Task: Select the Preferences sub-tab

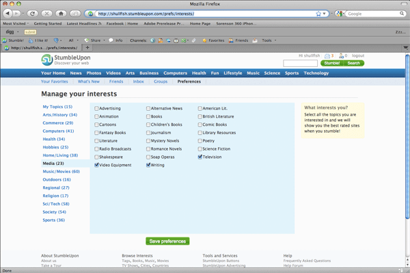Action: (x=189, y=81)
